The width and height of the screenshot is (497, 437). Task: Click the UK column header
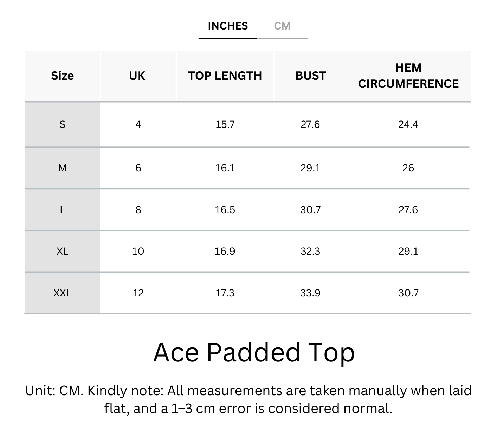137,76
